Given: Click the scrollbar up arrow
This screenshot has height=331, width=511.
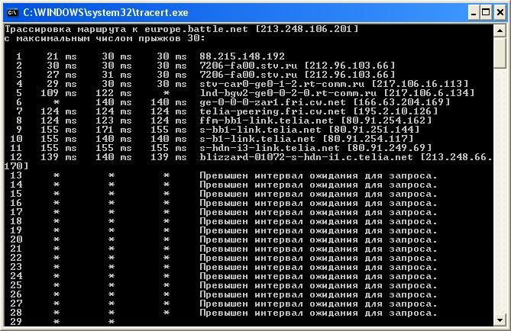Looking at the screenshot, I should 501,29.
